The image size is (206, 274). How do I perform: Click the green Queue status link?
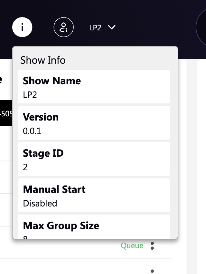pos(132,246)
